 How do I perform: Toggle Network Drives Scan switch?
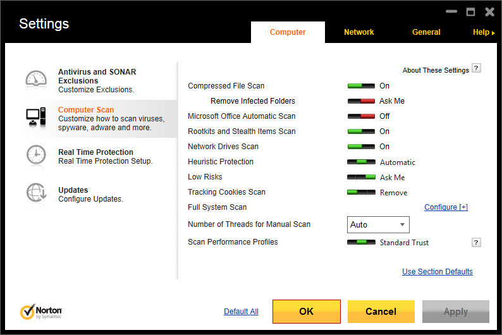361,147
